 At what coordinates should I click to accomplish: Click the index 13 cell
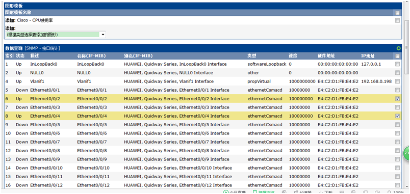(x=8, y=159)
